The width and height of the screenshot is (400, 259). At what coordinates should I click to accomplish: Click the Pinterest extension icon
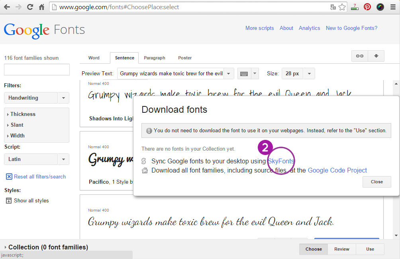[367, 7]
